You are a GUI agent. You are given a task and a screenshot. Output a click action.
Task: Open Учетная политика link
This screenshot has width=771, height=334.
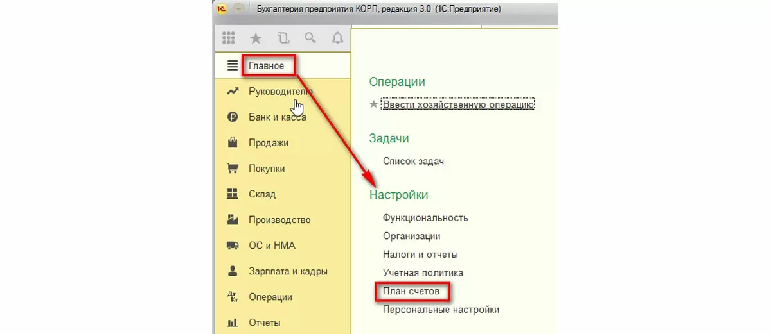(423, 273)
